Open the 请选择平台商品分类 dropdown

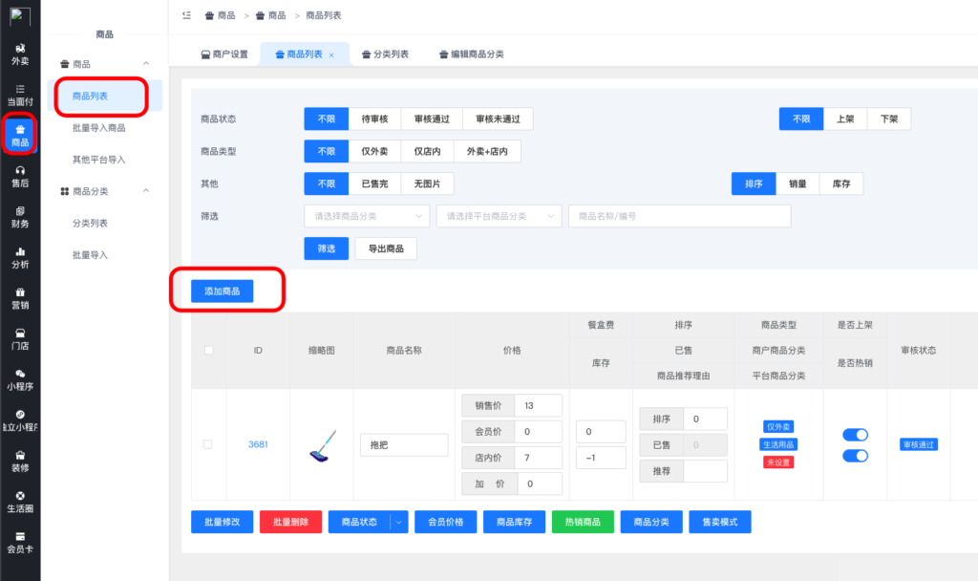point(499,216)
